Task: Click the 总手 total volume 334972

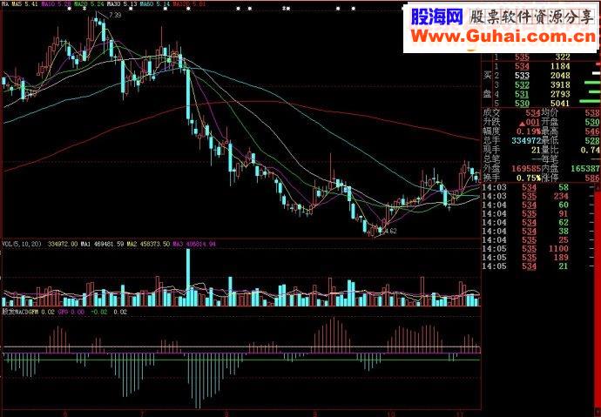Action: [x=525, y=140]
